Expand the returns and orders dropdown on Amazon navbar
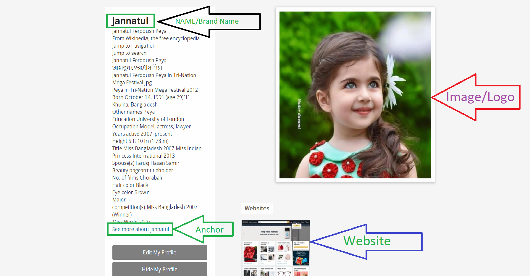The height and width of the screenshot is (276, 530). (303, 222)
